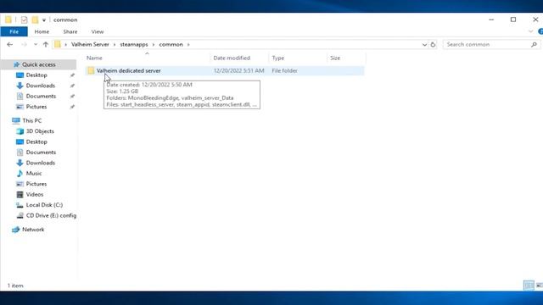Click Valheim Server in the breadcrumb
Screen dimensions: 543x305
tap(90, 44)
